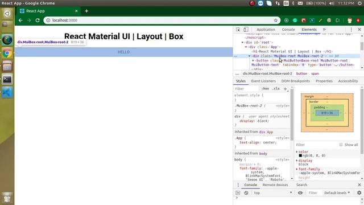Screen dimensions: 364x205
Task: Open the Search drawer tab
Action: pyautogui.click(x=301, y=184)
